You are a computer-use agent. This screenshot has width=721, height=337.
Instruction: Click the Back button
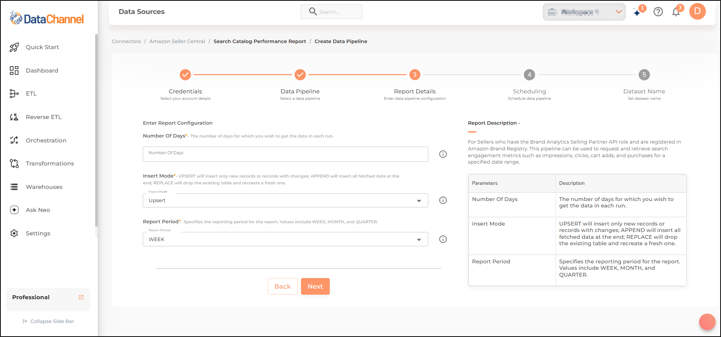[x=283, y=286]
